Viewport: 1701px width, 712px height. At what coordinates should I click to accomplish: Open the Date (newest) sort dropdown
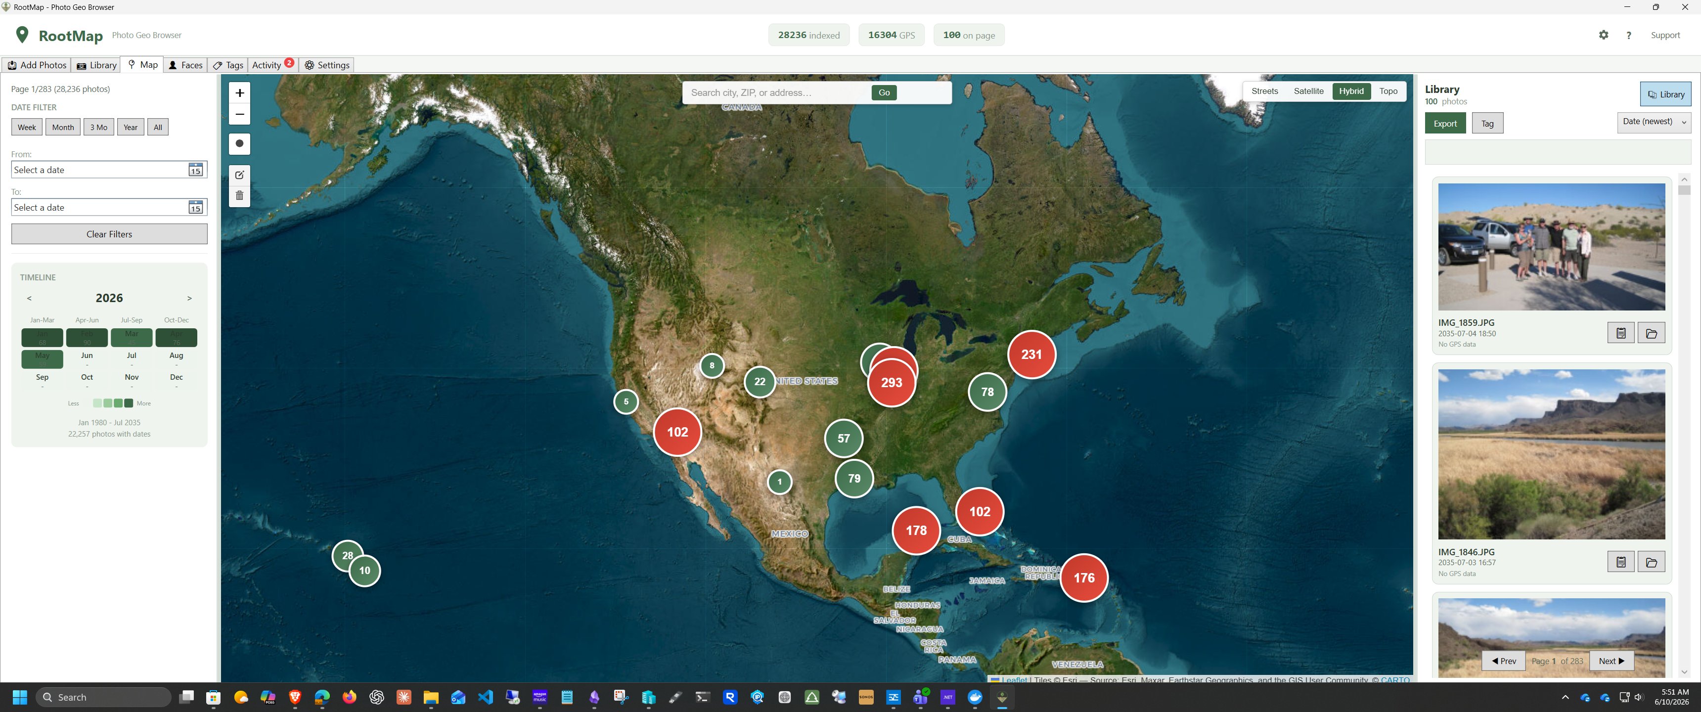tap(1654, 122)
